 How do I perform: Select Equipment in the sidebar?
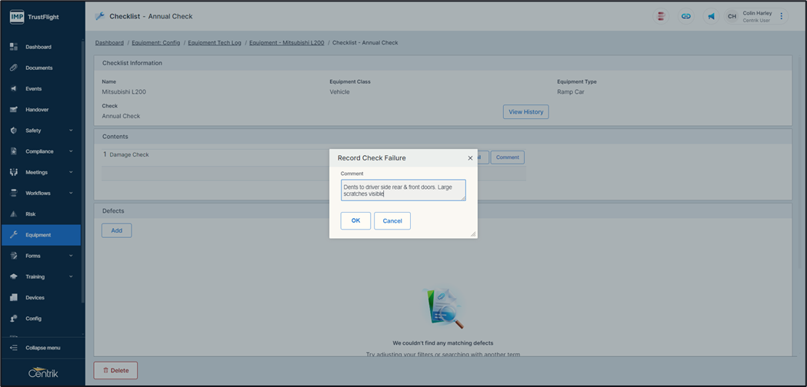(38, 235)
